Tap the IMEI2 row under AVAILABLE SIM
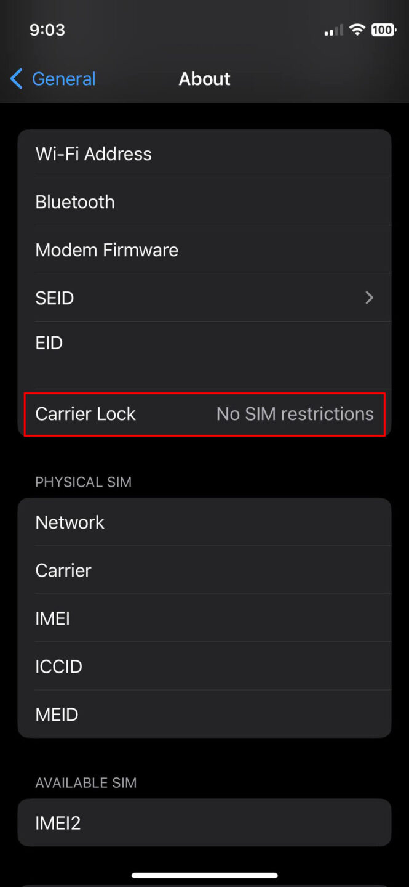The image size is (409, 887). [204, 822]
